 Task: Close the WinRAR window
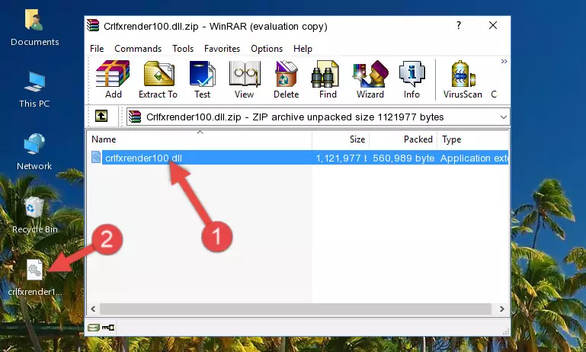493,25
